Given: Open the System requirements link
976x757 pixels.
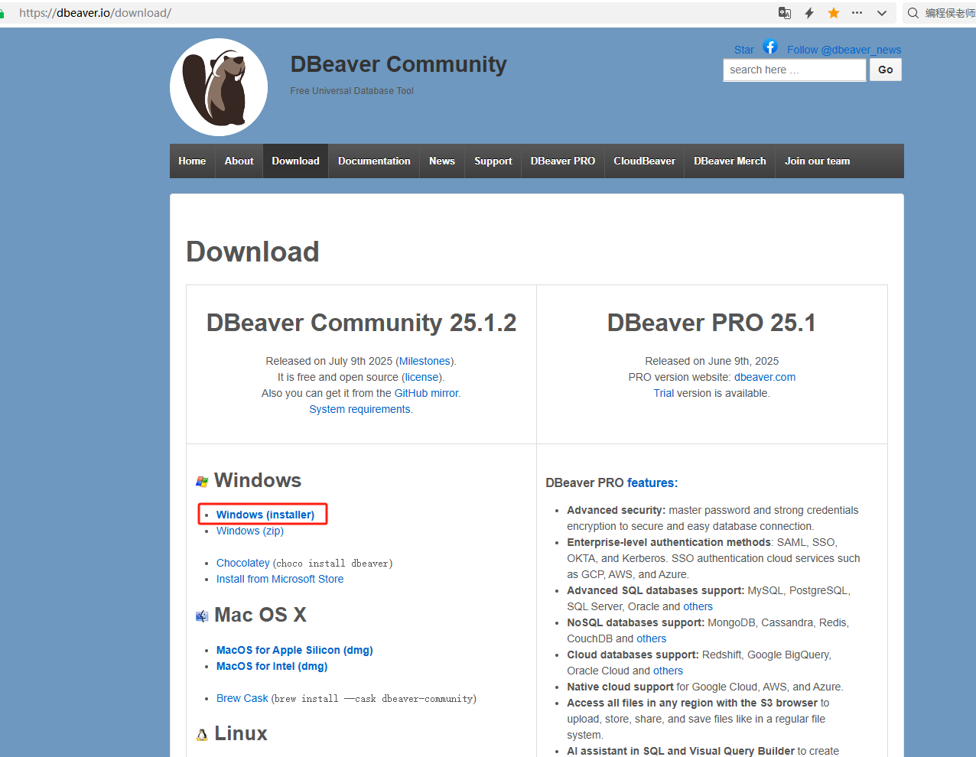Looking at the screenshot, I should coord(359,409).
